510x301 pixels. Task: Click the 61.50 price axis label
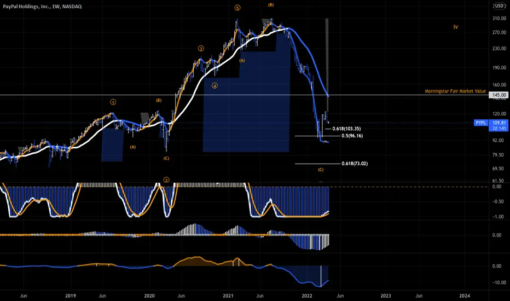tap(498, 181)
